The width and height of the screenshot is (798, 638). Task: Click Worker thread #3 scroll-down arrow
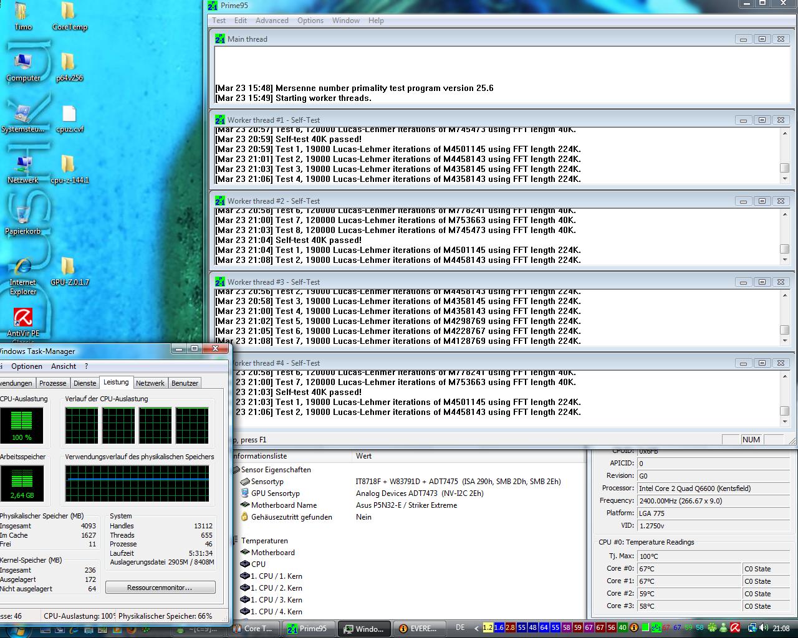(785, 341)
